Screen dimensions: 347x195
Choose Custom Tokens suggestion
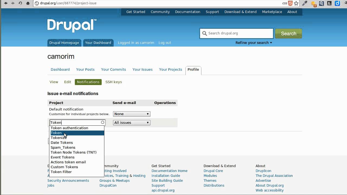pos(77,167)
